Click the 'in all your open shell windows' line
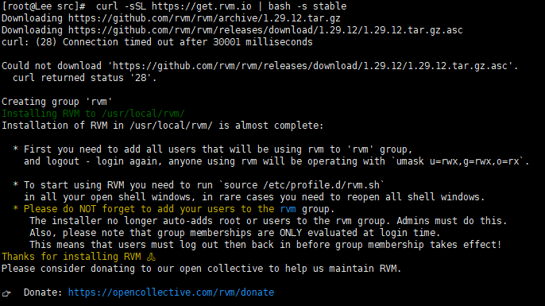 pos(254,197)
